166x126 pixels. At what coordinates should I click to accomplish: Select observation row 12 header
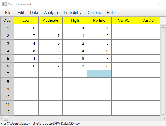(x=7, y=112)
